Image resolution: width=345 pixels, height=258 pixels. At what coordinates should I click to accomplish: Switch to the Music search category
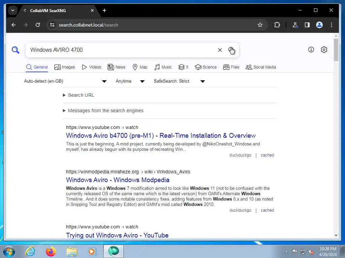[163, 67]
